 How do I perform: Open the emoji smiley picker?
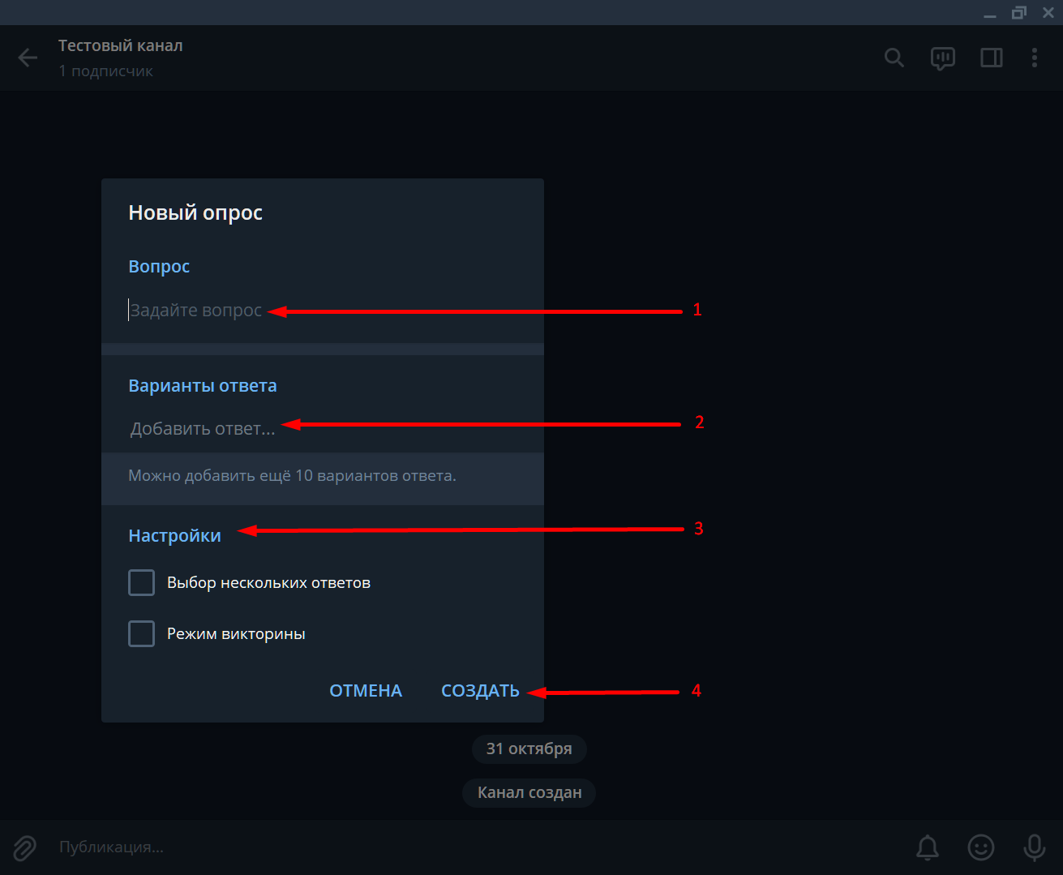[981, 847]
